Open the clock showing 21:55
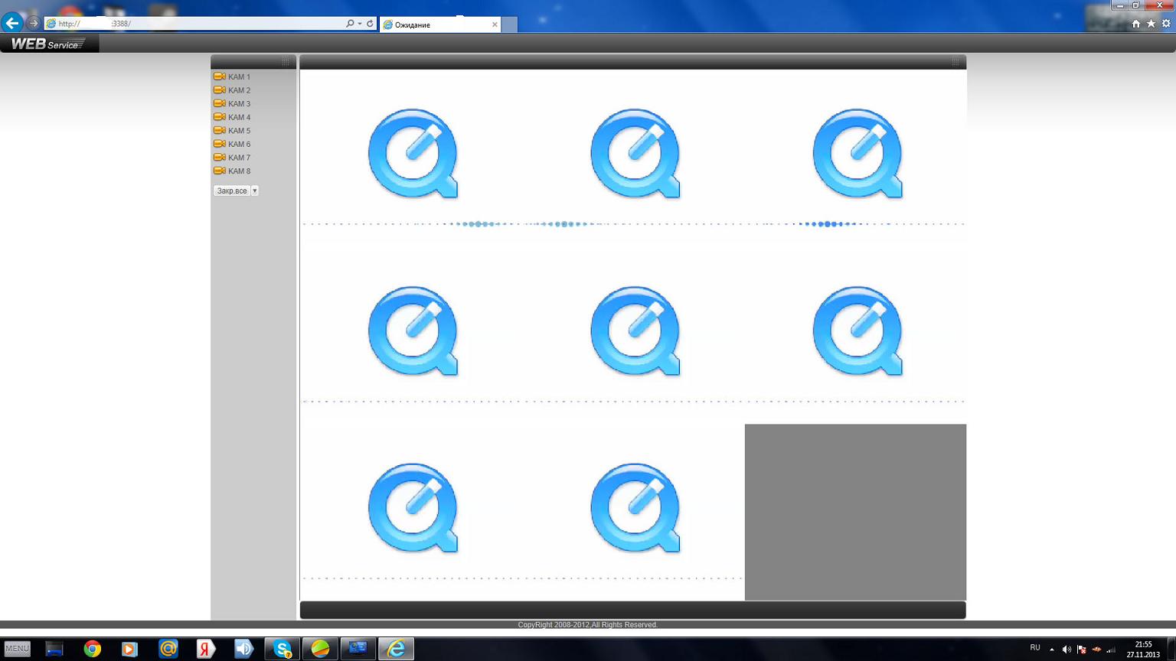Image resolution: width=1176 pixels, height=661 pixels. click(x=1143, y=650)
